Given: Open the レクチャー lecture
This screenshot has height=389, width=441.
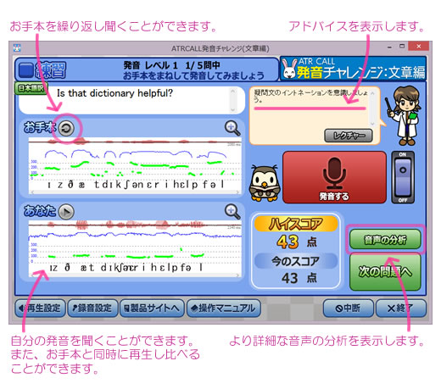Looking at the screenshot, I should tap(349, 136).
